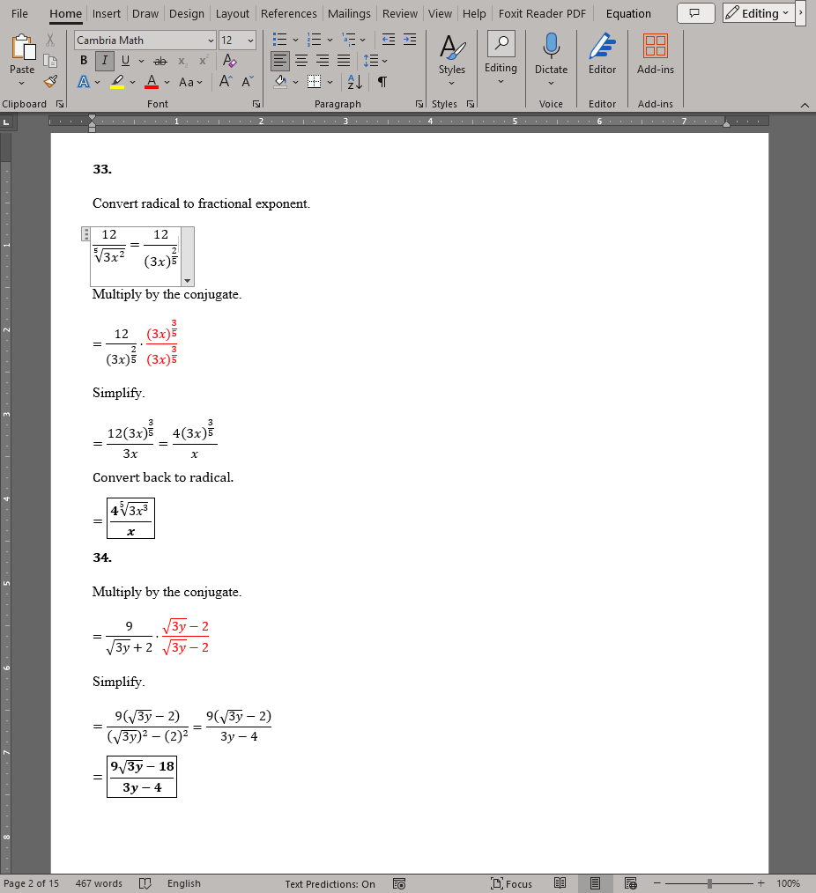Click the Paste clipboard icon
816x893 pixels.
pyautogui.click(x=23, y=48)
